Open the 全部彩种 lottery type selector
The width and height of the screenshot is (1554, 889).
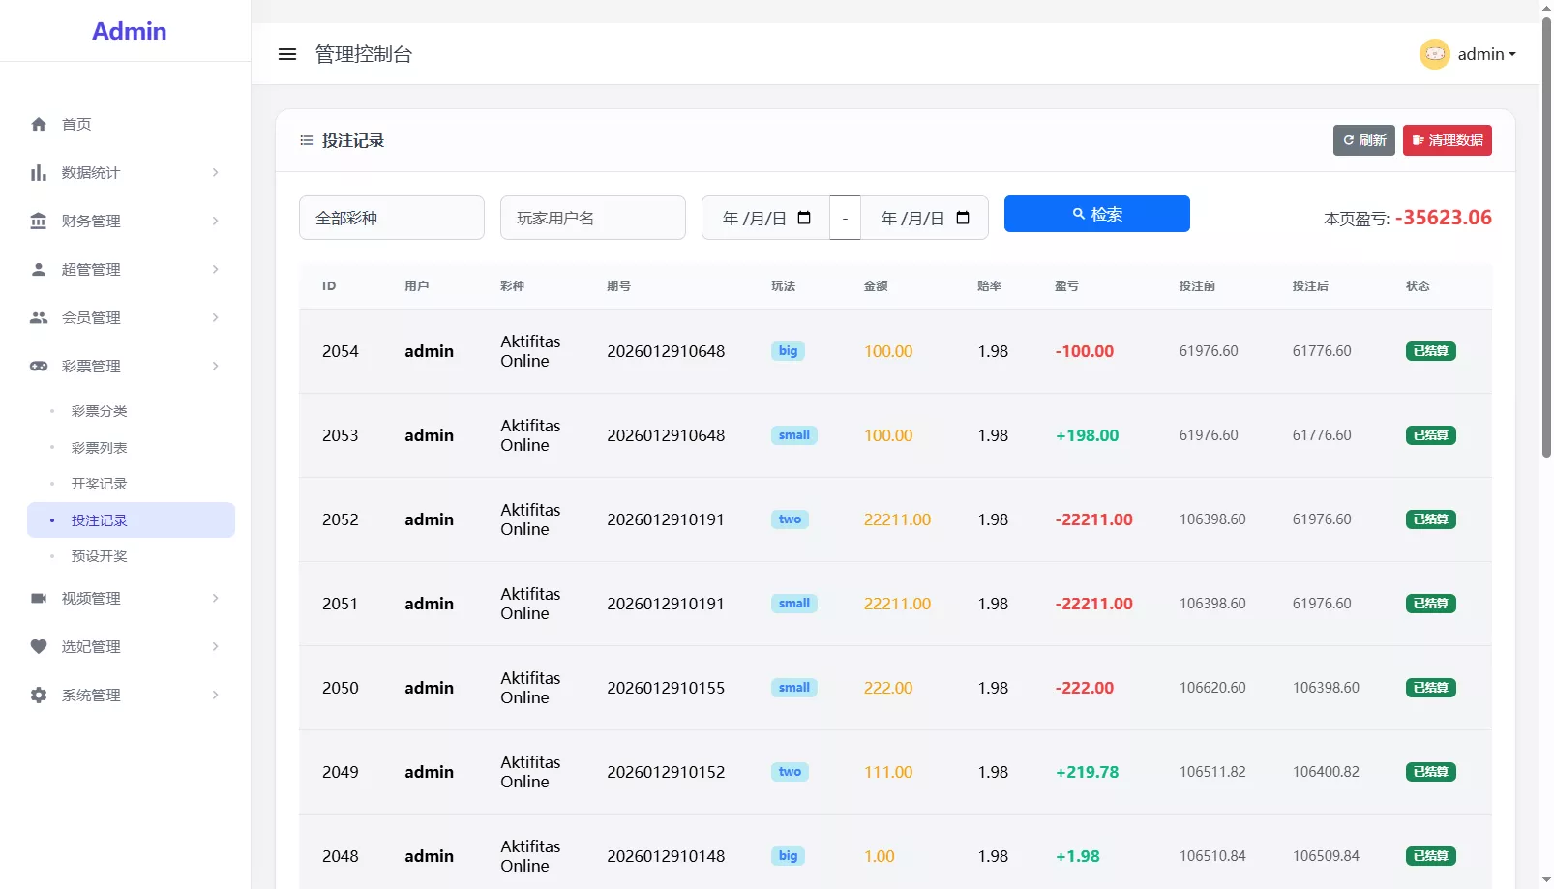[391, 218]
